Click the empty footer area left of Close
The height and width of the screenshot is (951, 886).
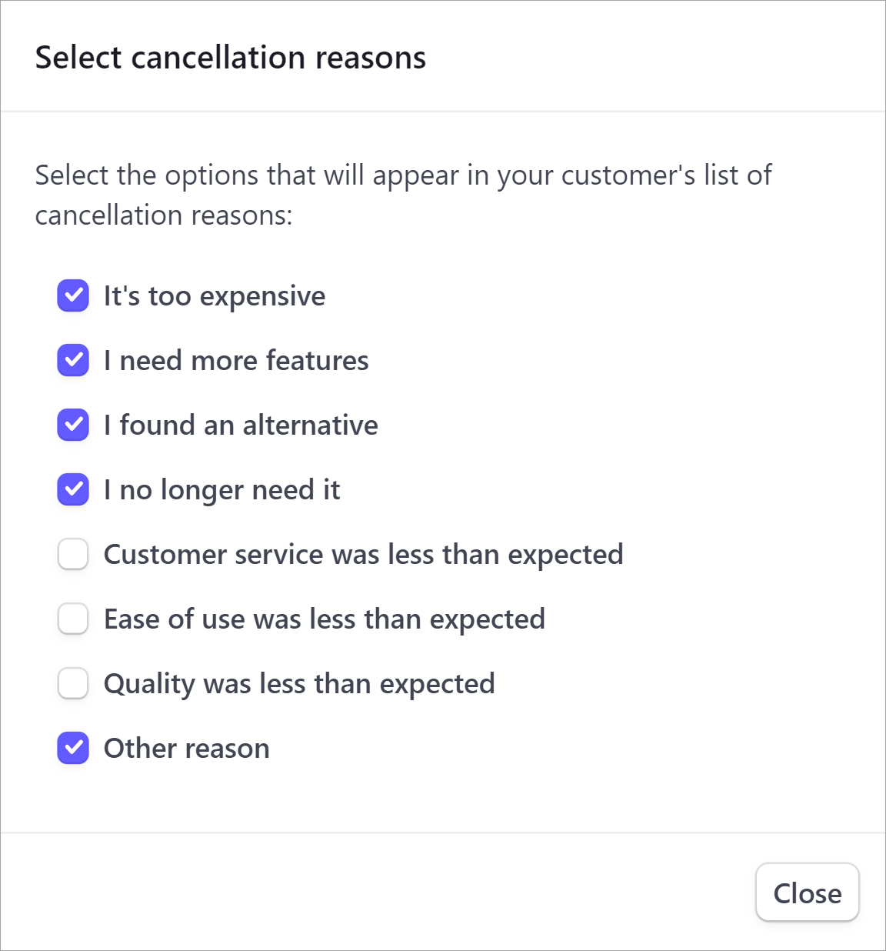tap(369, 893)
